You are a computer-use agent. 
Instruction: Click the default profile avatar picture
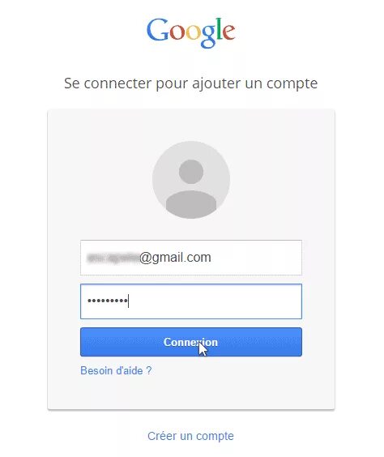tap(191, 180)
